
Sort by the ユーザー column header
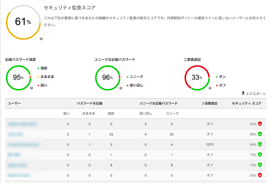pyautogui.click(x=15, y=103)
